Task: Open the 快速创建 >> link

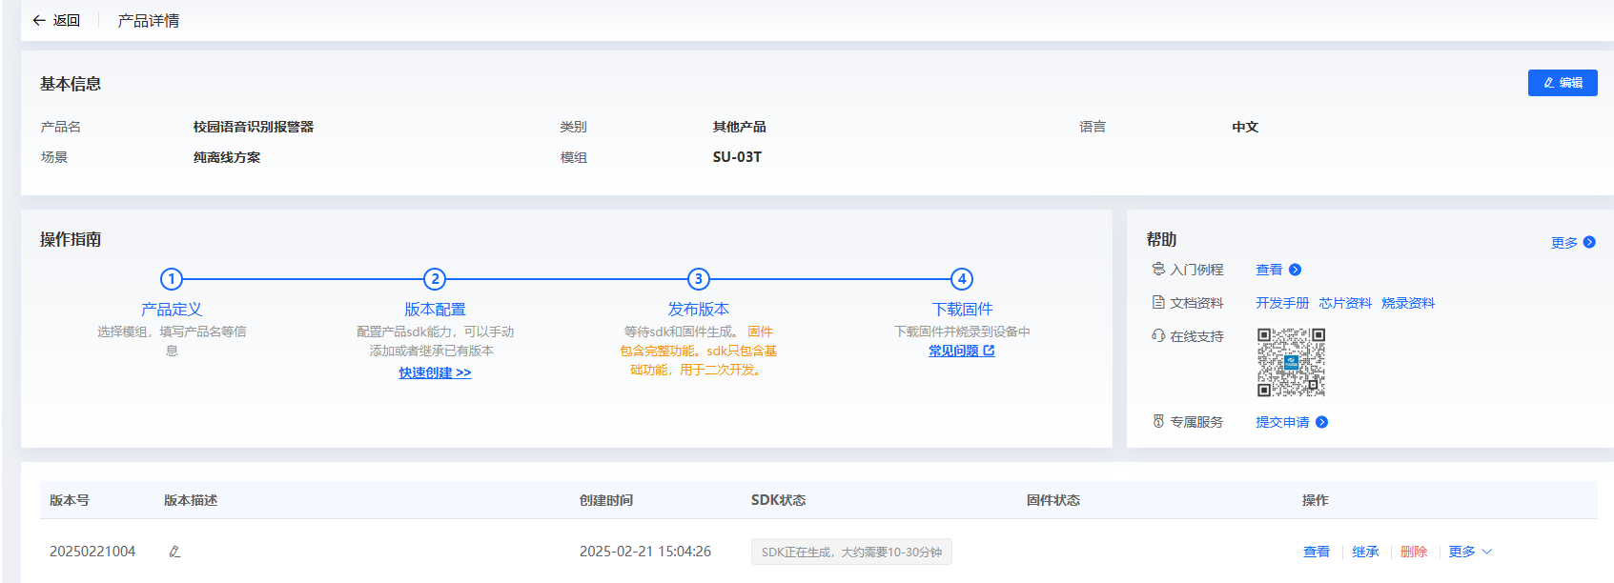Action: tap(435, 372)
